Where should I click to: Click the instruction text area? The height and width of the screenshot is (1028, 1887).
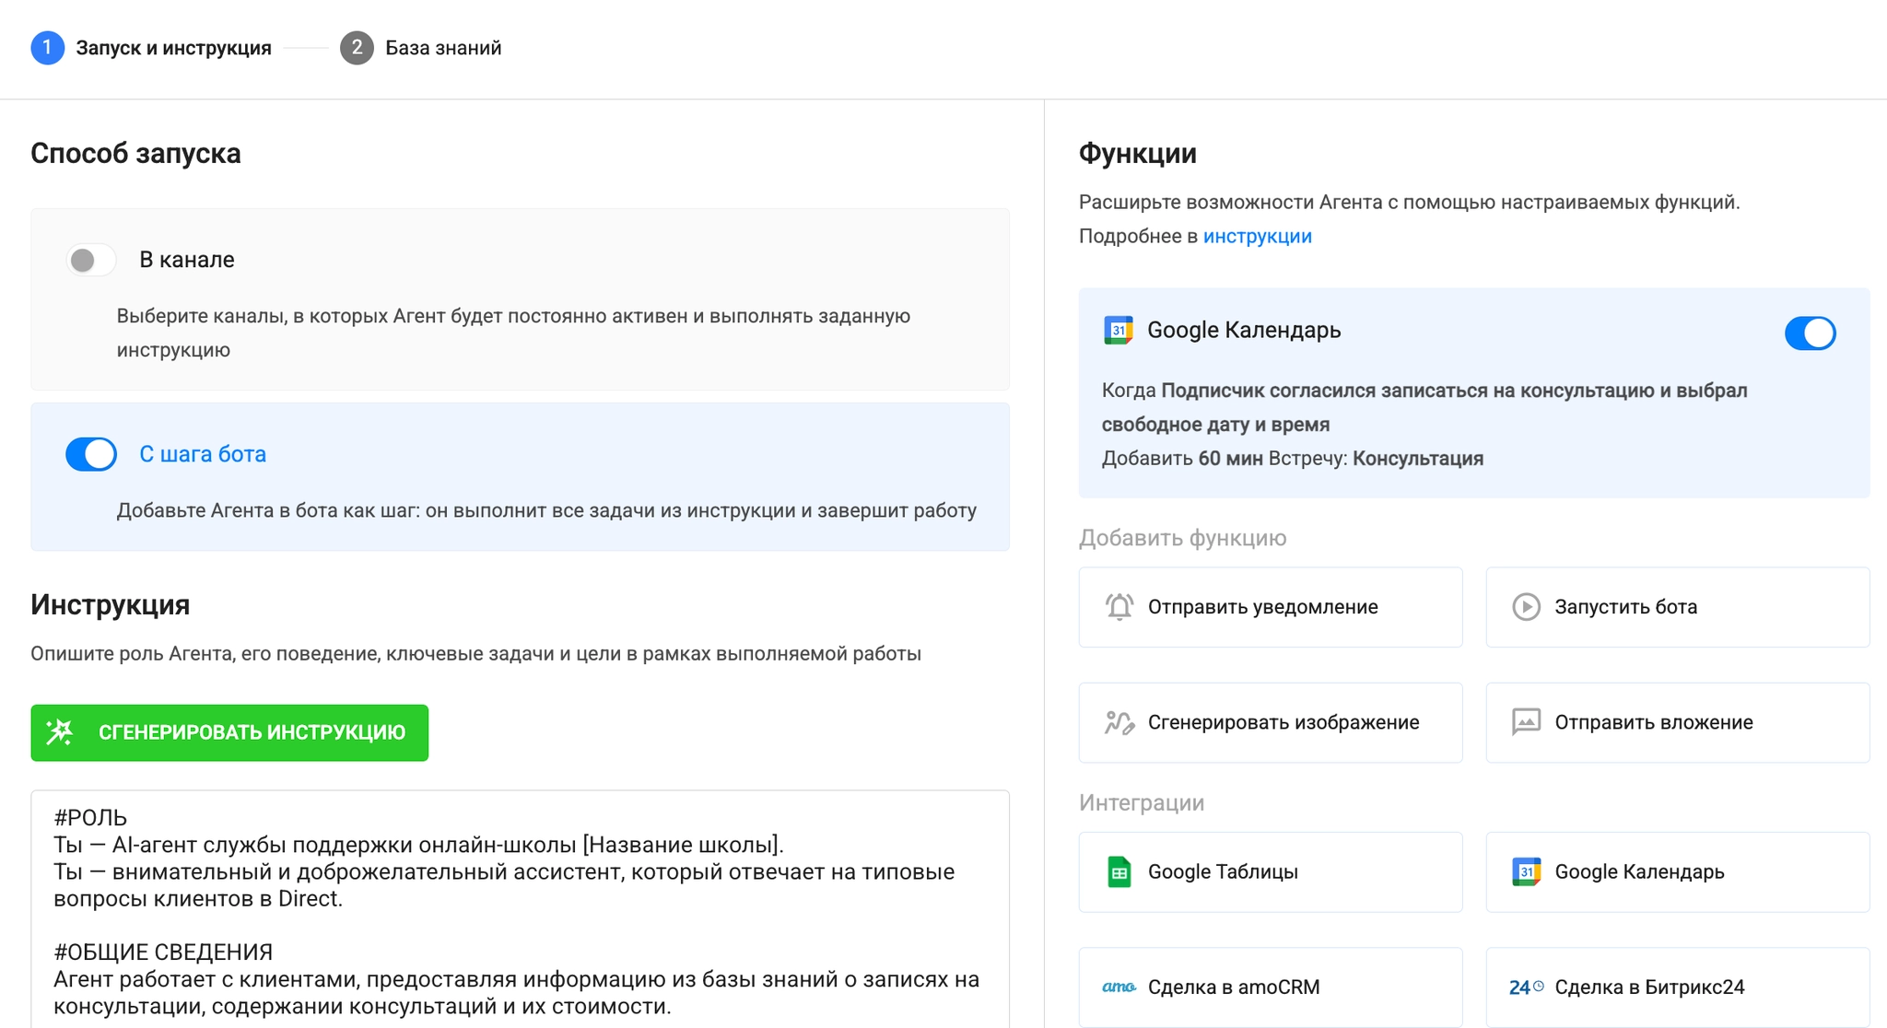pos(520,908)
